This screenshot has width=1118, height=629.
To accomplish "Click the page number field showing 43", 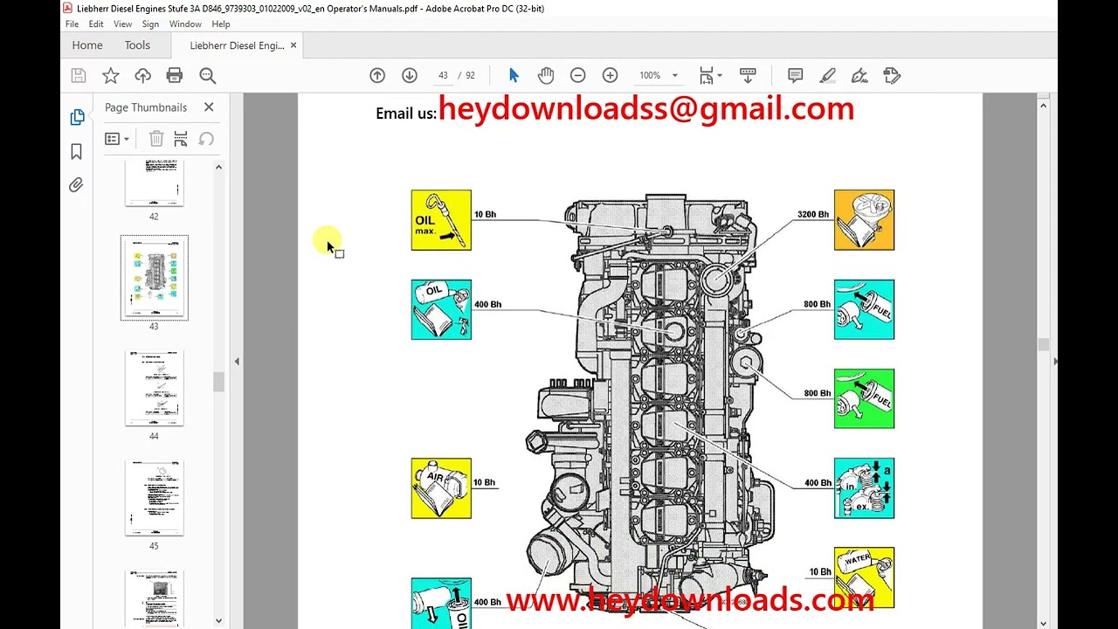I will pos(443,76).
